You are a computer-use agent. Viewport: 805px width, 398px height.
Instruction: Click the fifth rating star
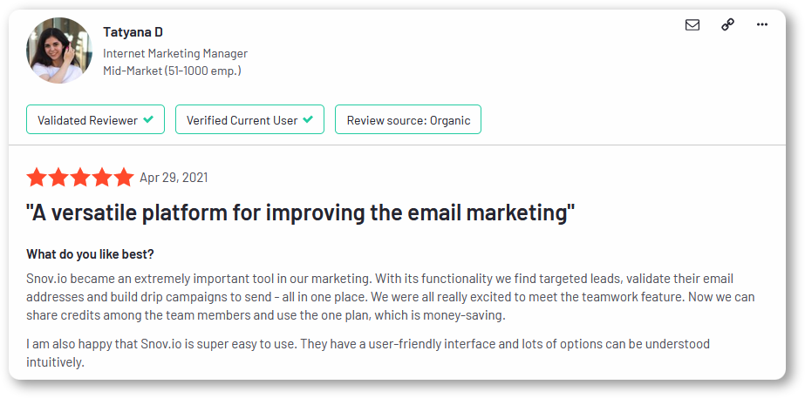coord(124,178)
